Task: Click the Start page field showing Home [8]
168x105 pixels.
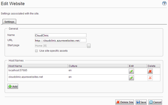Action: pyautogui.click(x=60, y=46)
